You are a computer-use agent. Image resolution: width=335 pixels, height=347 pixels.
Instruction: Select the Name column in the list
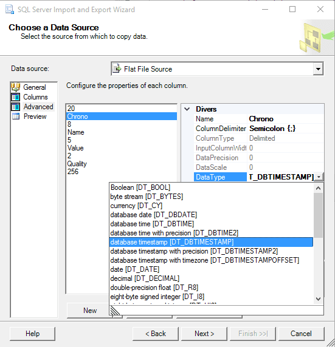click(122, 132)
